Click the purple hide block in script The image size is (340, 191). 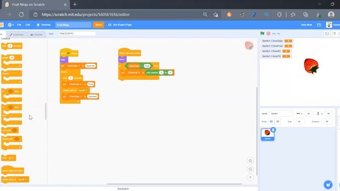tap(64, 59)
